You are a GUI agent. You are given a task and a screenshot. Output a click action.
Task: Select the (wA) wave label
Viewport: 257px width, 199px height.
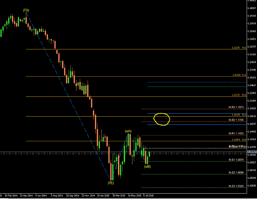pyautogui.click(x=128, y=131)
